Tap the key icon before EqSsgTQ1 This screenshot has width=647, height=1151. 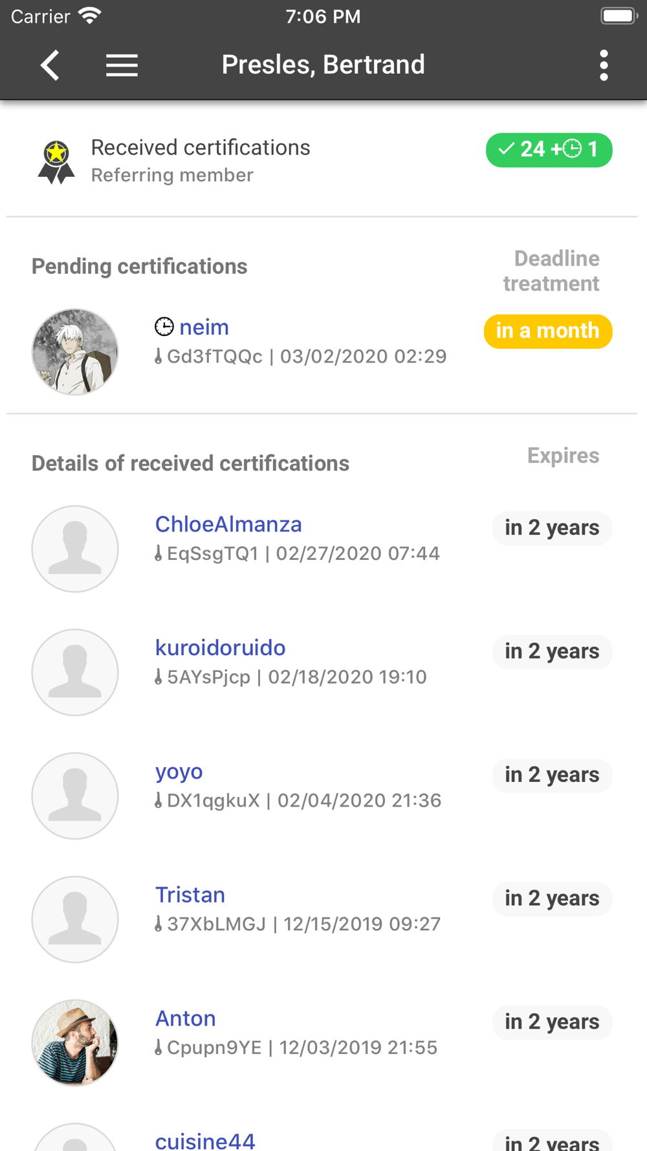point(159,553)
